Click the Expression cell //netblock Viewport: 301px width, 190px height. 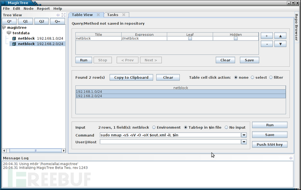(144, 38)
